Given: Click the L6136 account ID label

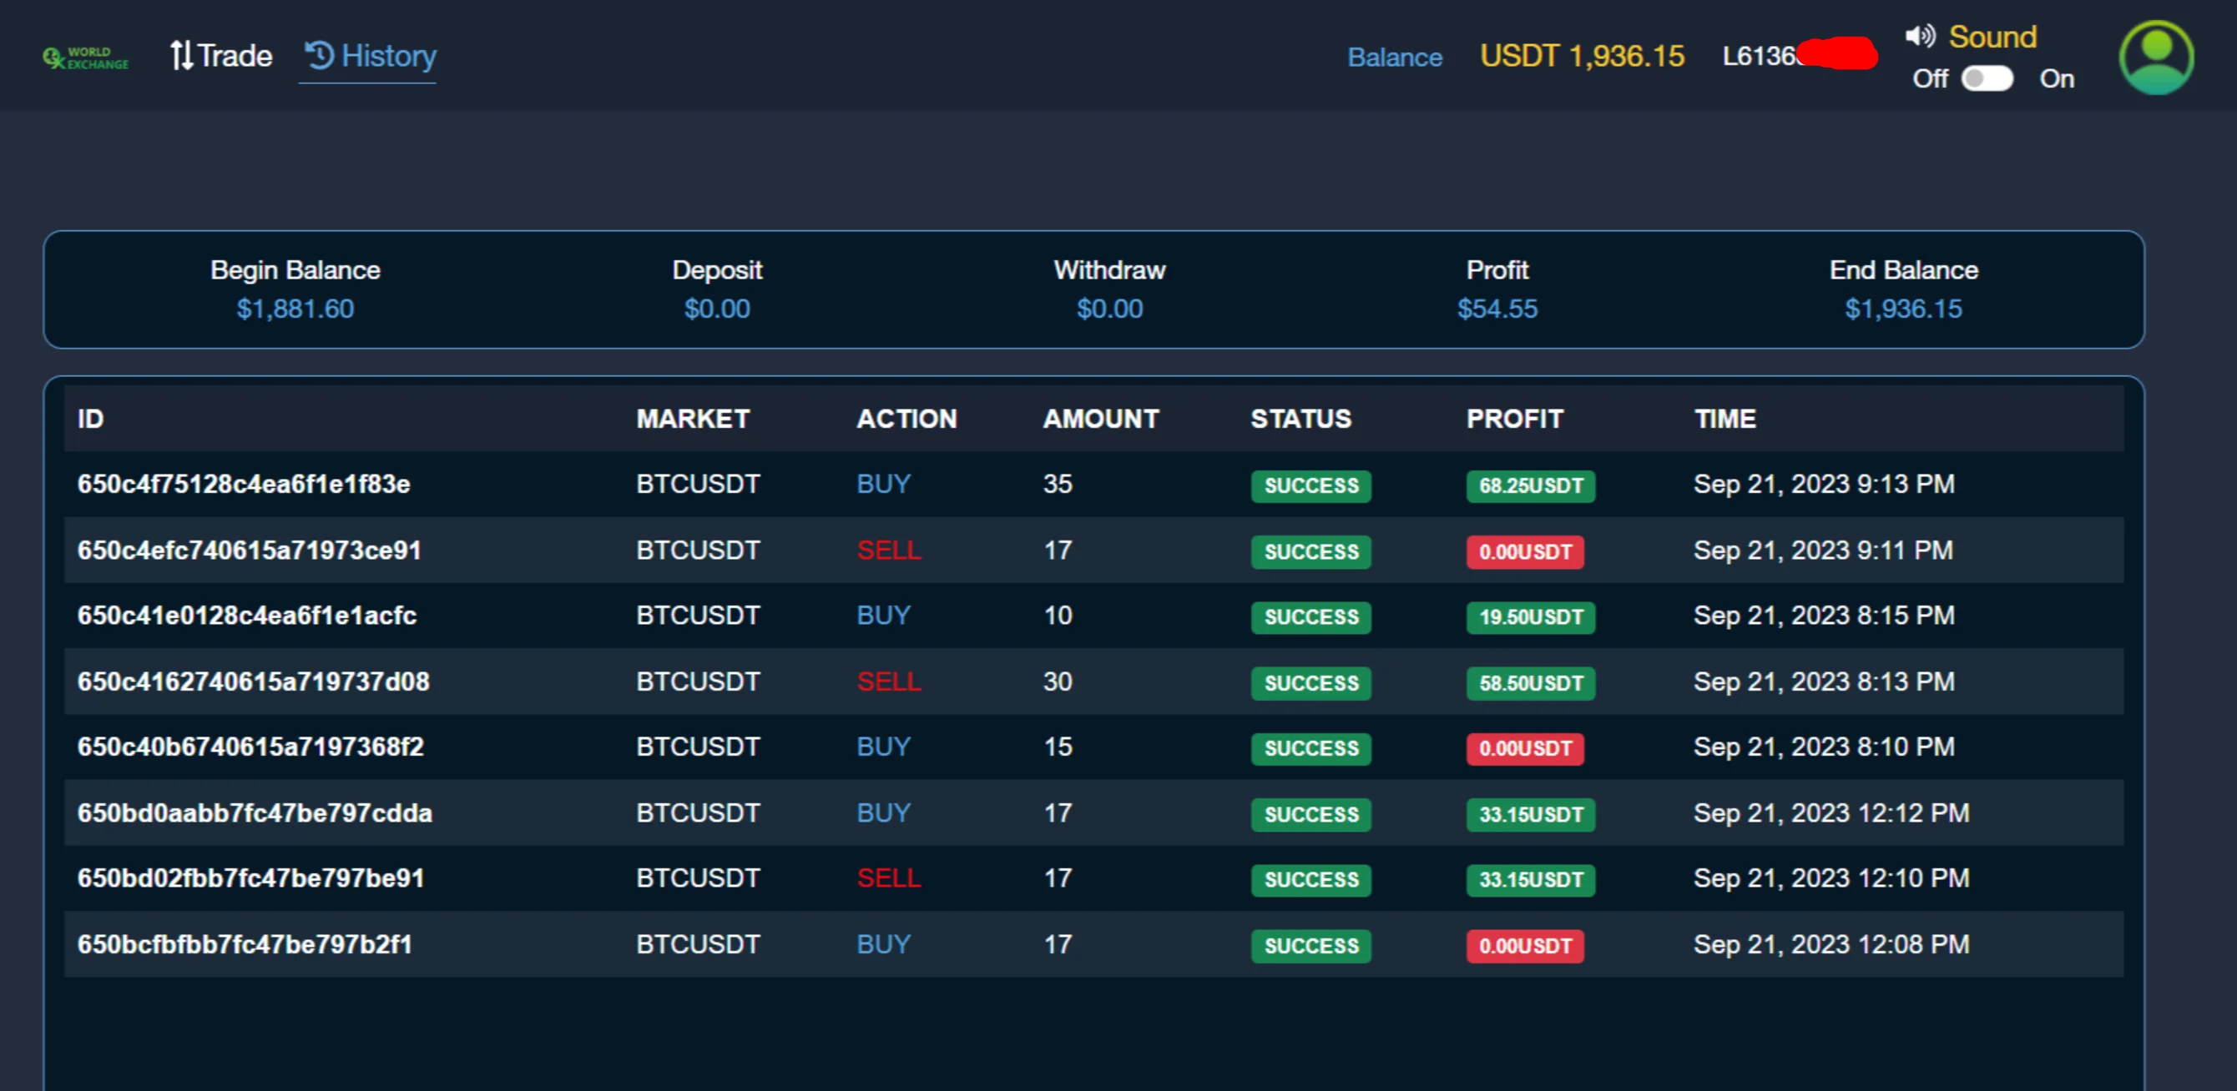Looking at the screenshot, I should [1760, 57].
